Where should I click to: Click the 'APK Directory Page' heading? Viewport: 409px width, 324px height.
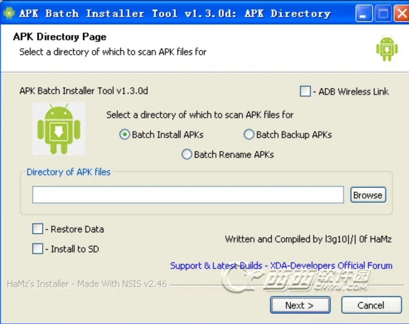pyautogui.click(x=60, y=37)
